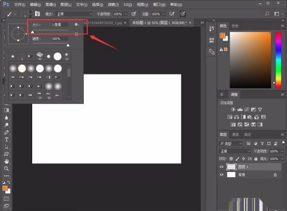This screenshot has width=287, height=211.
Task: Click the brush size slider handle
Action: pos(33,32)
